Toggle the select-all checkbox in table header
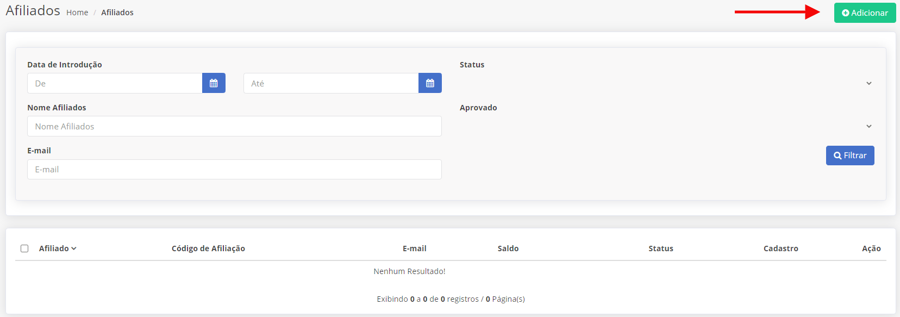 (x=24, y=248)
